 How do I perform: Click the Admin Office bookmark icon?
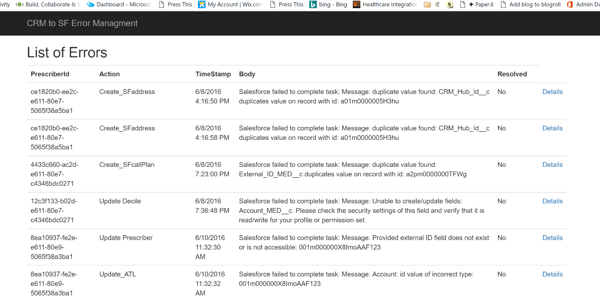click(x=570, y=4)
